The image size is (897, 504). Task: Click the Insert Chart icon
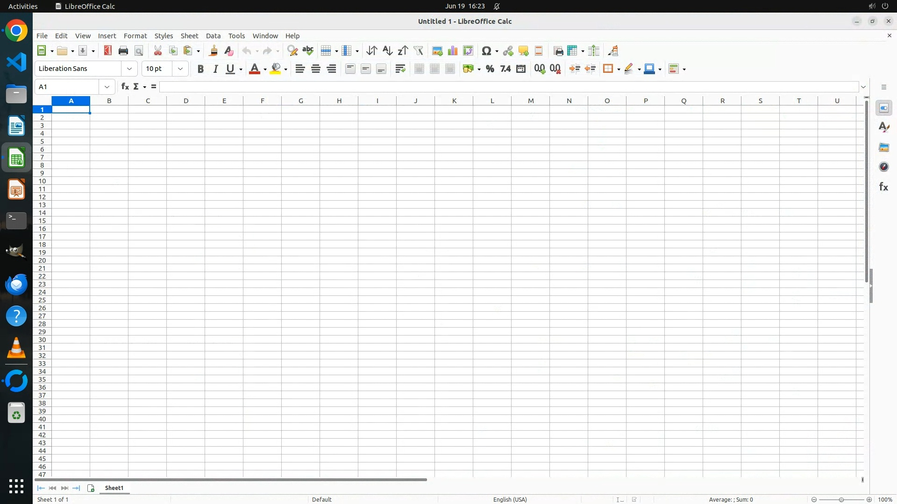click(452, 51)
